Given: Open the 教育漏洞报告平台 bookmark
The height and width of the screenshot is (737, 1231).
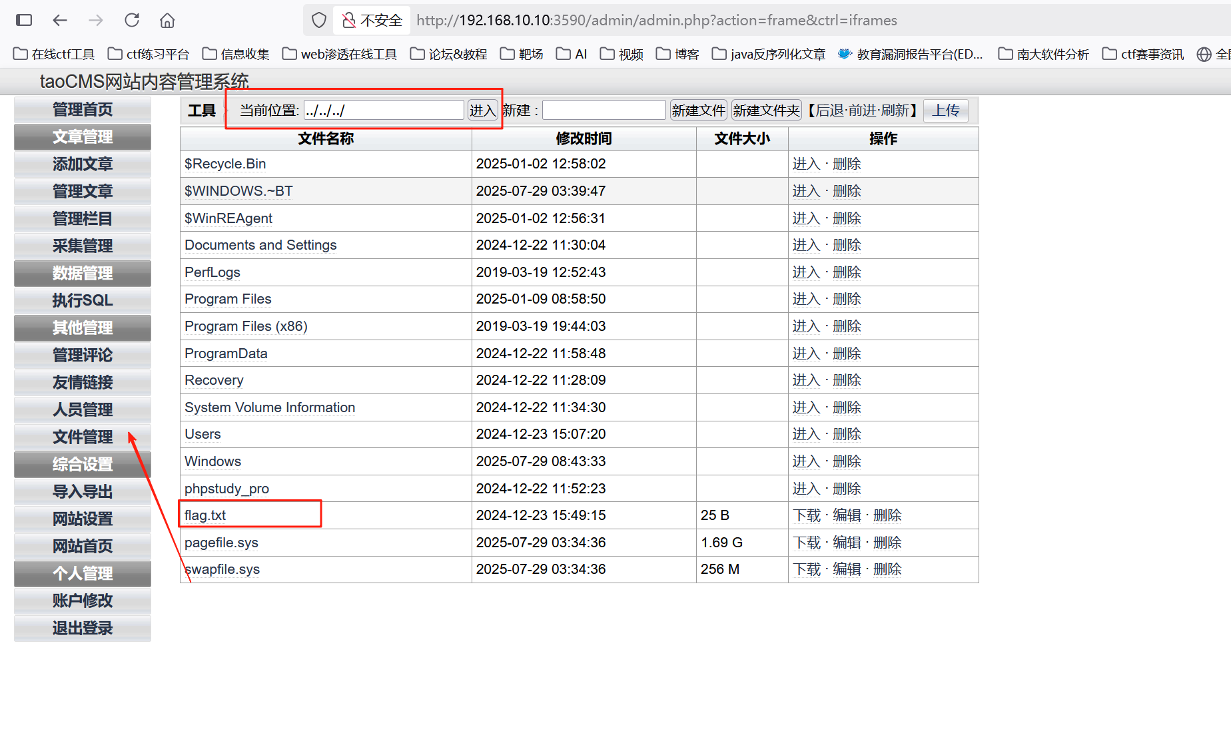Looking at the screenshot, I should (911, 54).
